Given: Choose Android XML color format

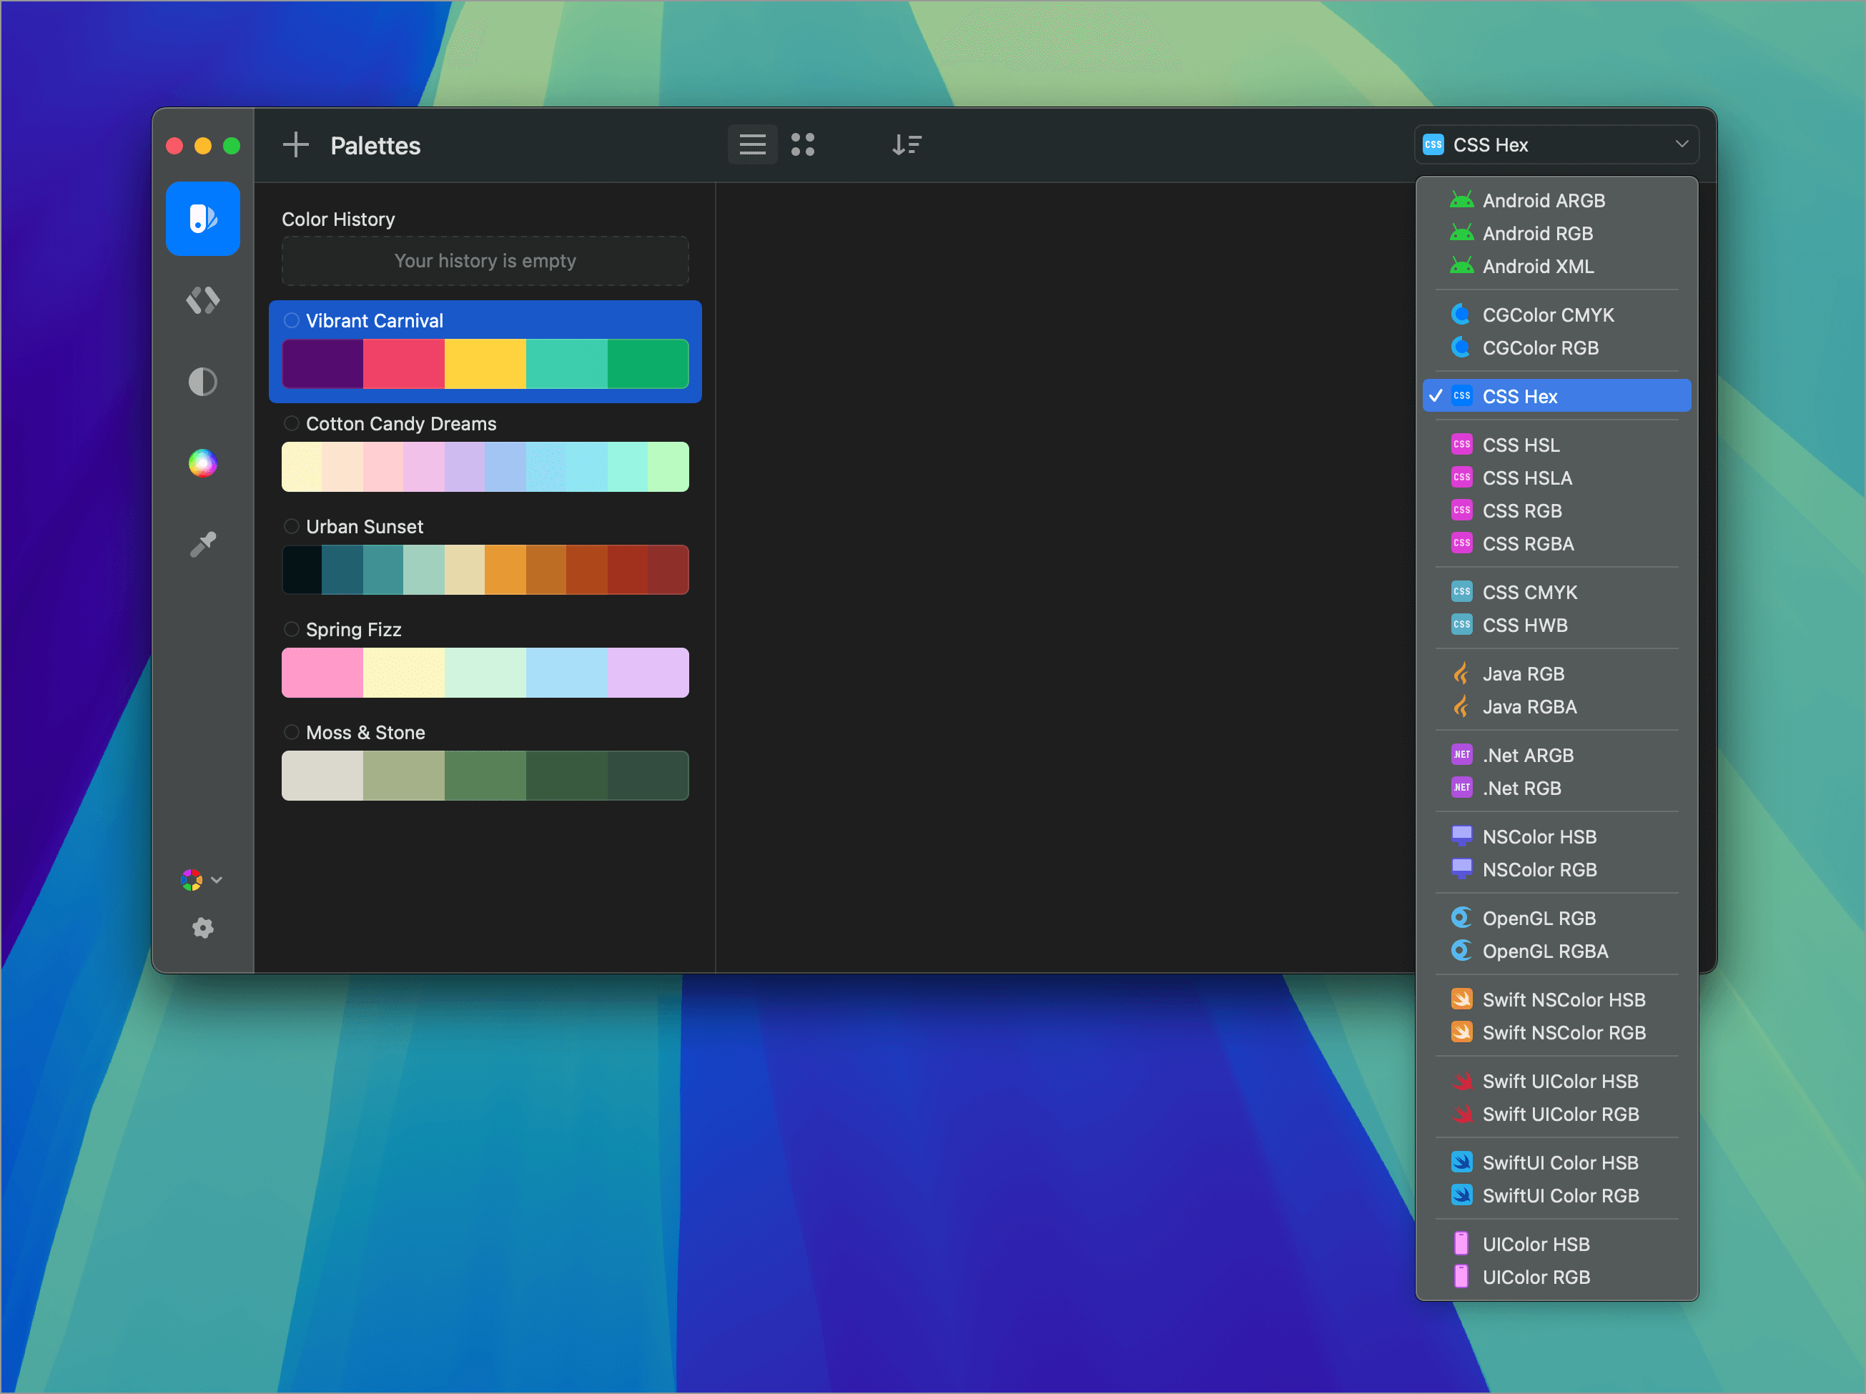Looking at the screenshot, I should [1537, 267].
